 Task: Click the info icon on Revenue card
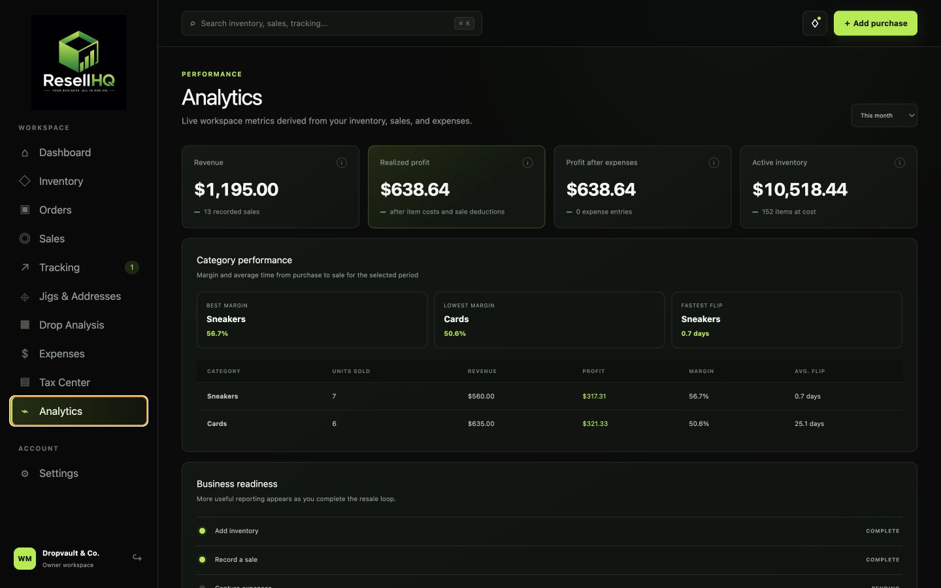point(342,163)
